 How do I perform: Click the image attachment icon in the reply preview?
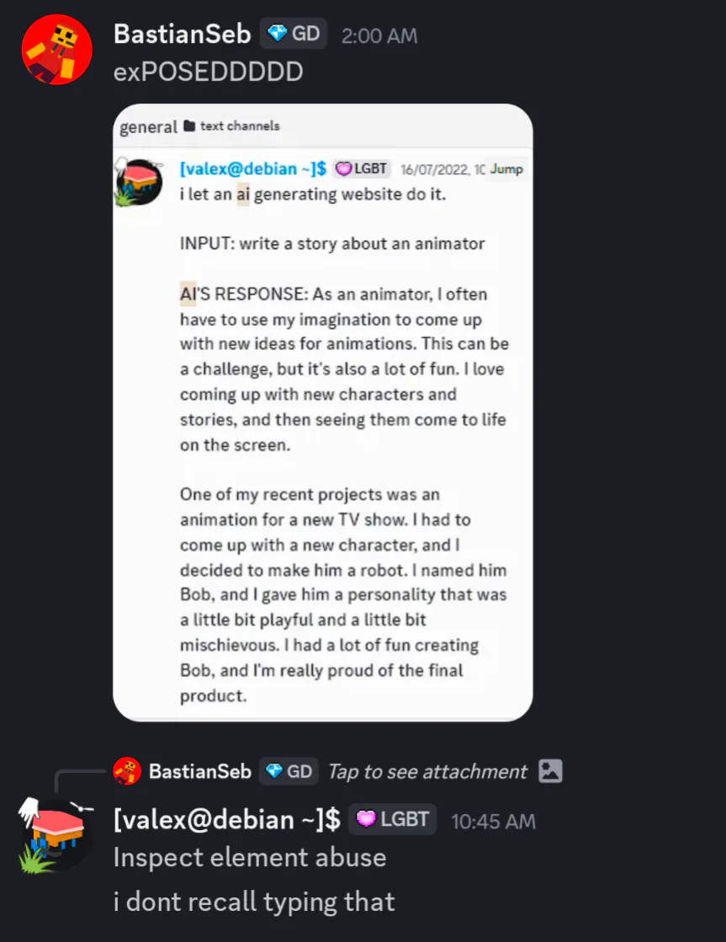click(550, 771)
